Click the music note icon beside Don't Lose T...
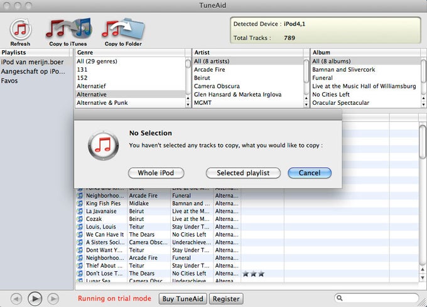Image resolution: width=427 pixels, height=307 pixels. [x=80, y=273]
